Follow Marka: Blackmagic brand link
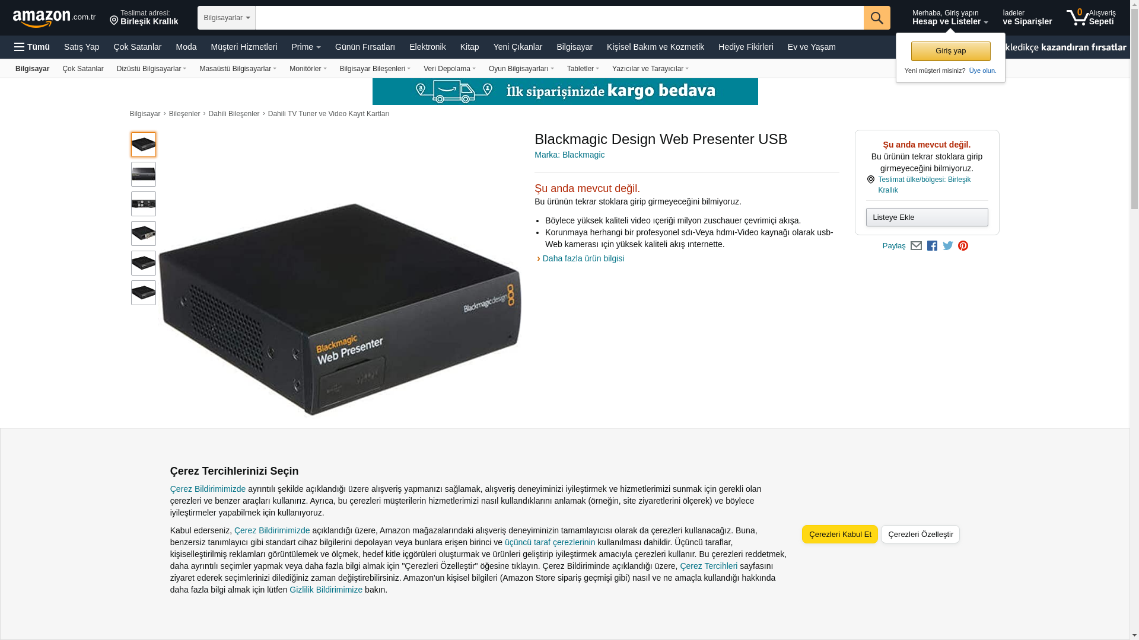This screenshot has height=640, width=1139. (x=569, y=155)
